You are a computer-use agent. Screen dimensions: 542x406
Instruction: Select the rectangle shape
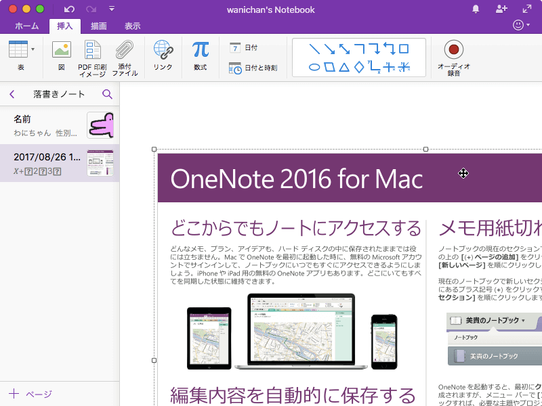(404, 49)
